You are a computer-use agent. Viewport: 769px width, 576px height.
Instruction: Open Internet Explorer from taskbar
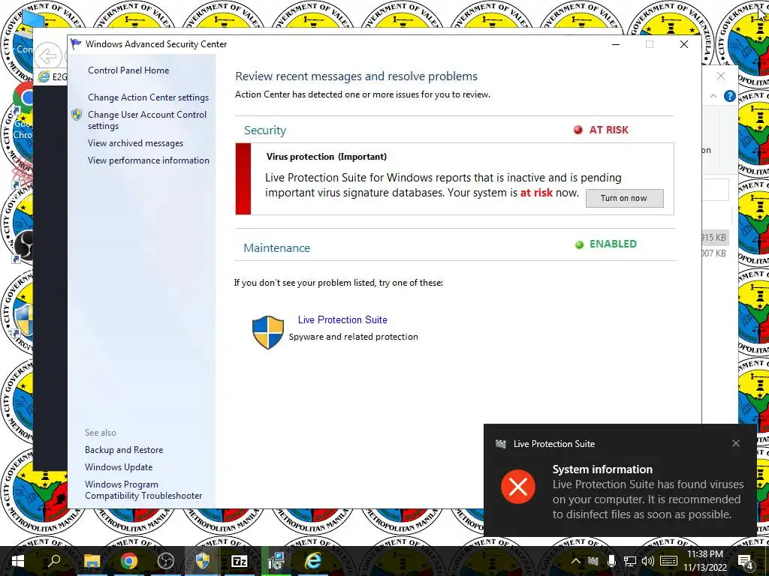pos(313,561)
